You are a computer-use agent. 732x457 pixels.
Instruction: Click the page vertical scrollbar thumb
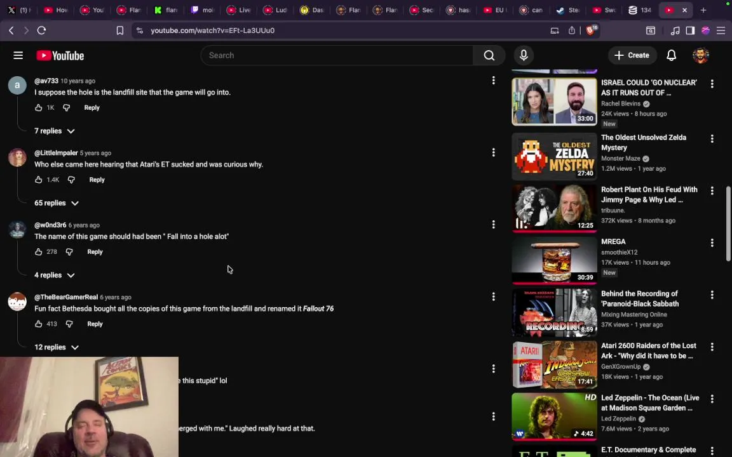[728, 224]
